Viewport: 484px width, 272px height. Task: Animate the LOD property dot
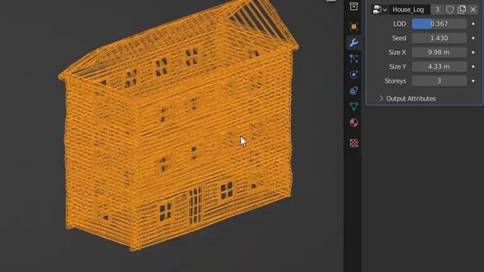point(473,23)
